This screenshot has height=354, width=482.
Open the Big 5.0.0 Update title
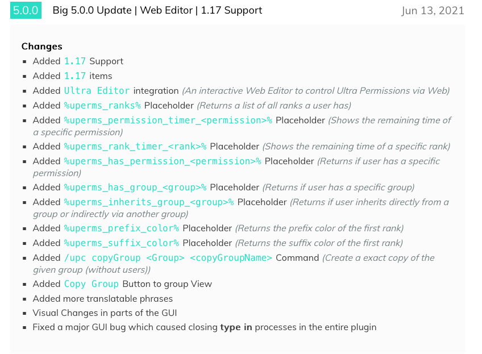[x=157, y=10]
